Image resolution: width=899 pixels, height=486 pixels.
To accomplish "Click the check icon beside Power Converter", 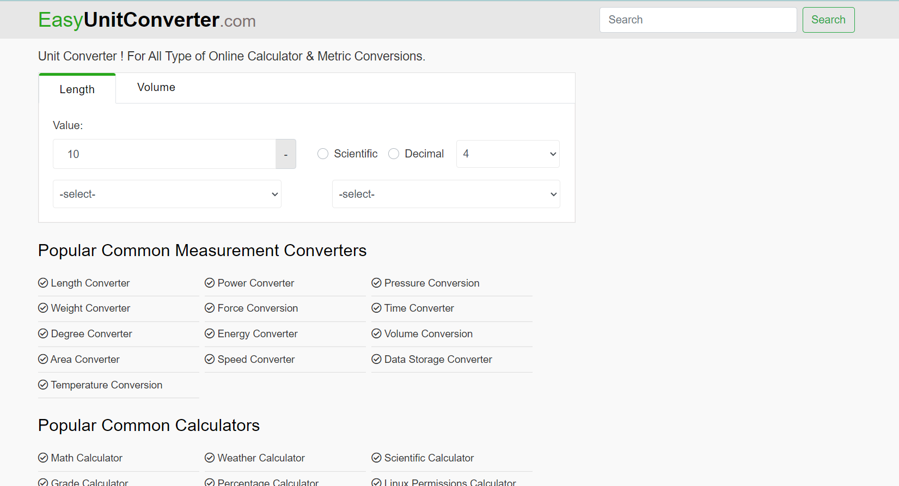I will (210, 283).
